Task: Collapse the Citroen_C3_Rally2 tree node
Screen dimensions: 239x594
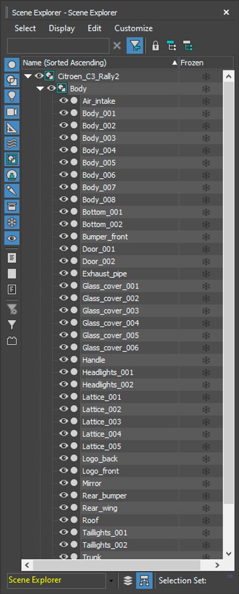Action: pos(28,76)
